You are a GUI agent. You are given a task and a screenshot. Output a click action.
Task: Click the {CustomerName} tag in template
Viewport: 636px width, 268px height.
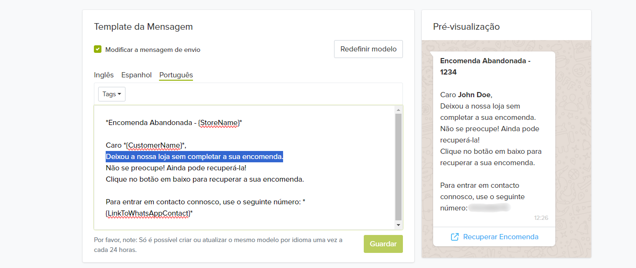(154, 145)
